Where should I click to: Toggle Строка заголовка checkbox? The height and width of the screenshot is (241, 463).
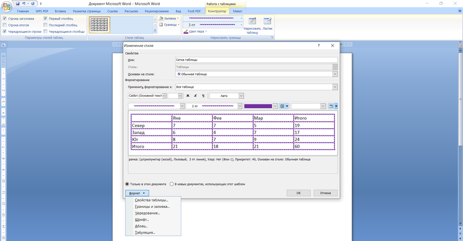click(4, 18)
